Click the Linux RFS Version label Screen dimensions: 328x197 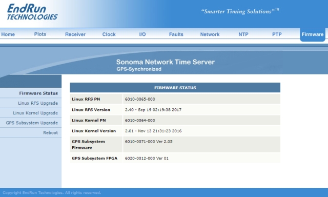91,110
